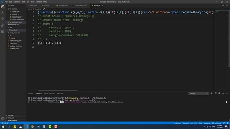Open the Search view in activity bar
Image resolution: width=230 pixels, height=129 pixels.
(x=3, y=13)
